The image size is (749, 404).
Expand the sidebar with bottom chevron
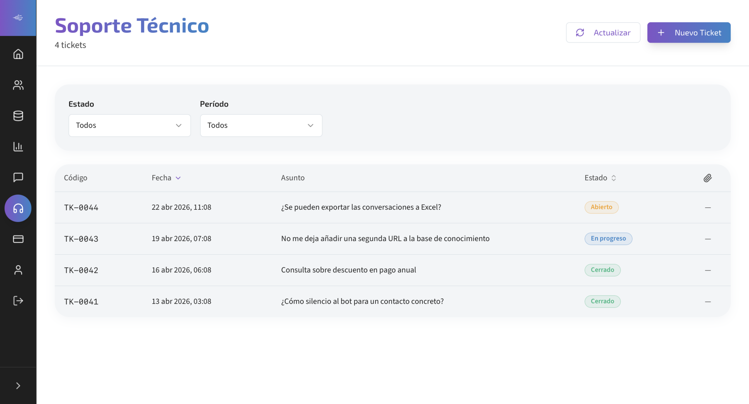(18, 386)
